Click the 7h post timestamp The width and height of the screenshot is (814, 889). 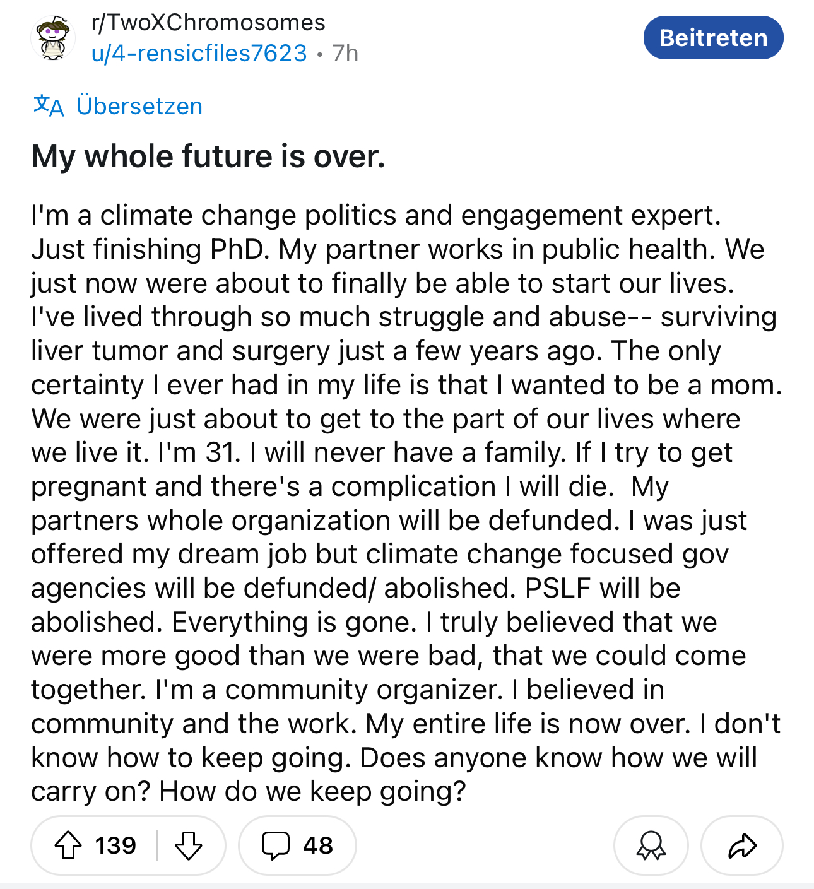click(x=345, y=53)
